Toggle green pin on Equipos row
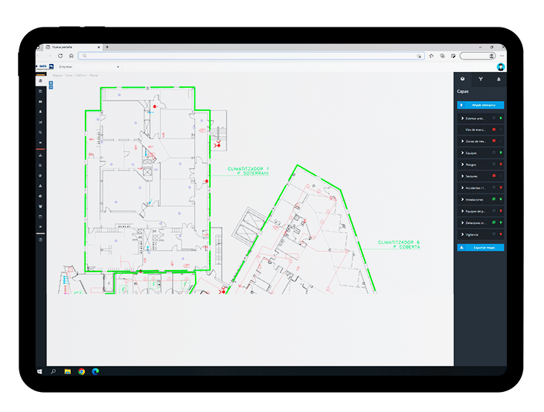The height and width of the screenshot is (412, 544). 501,152
